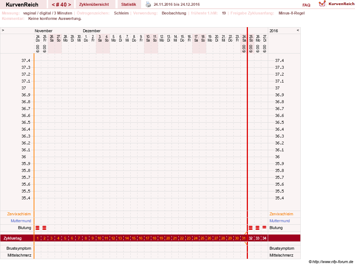The height and width of the screenshot is (266, 355).
Task: Open the Statistik tab
Action: coord(128,4)
